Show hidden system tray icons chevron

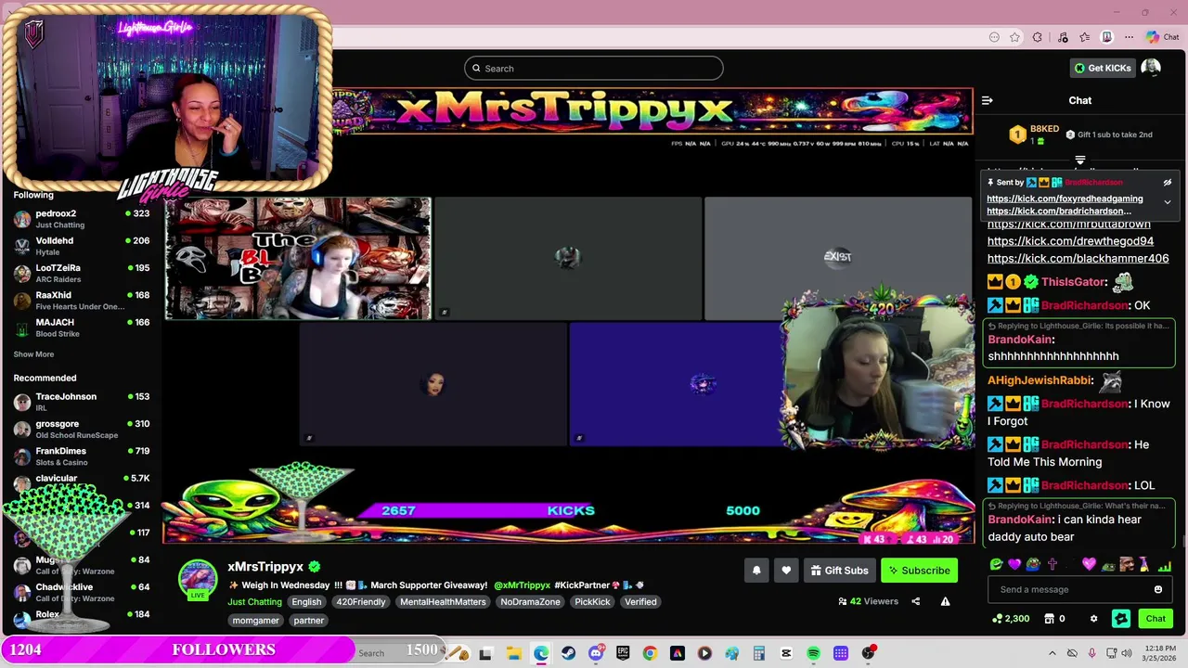1052,653
